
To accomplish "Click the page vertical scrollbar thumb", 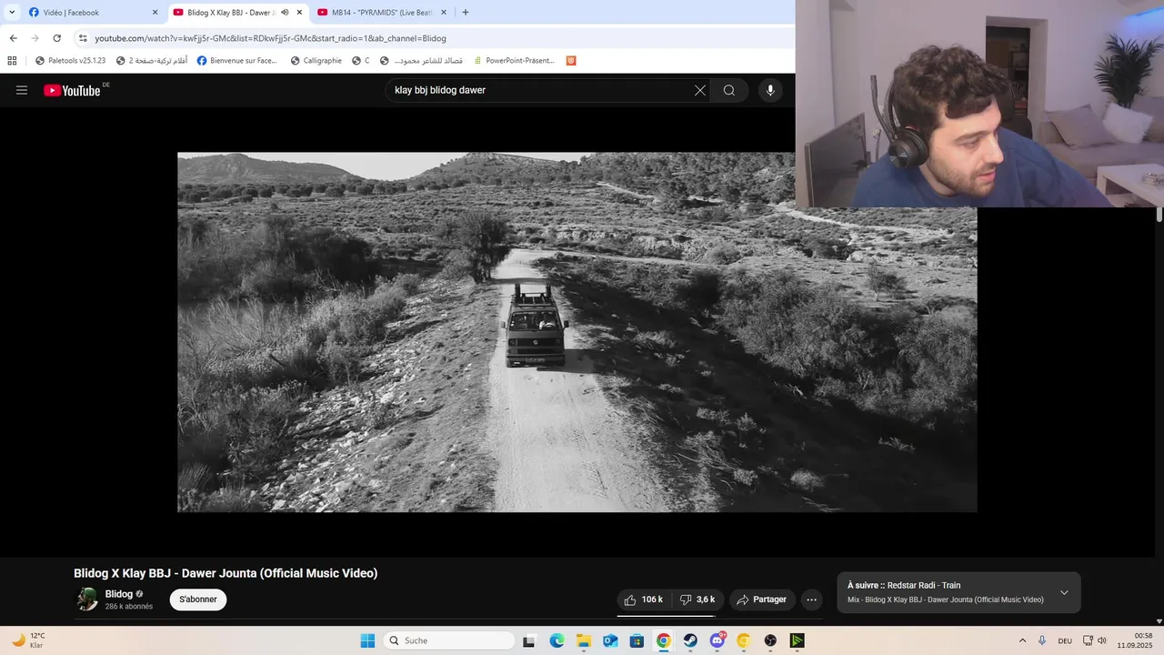I will click(1159, 215).
